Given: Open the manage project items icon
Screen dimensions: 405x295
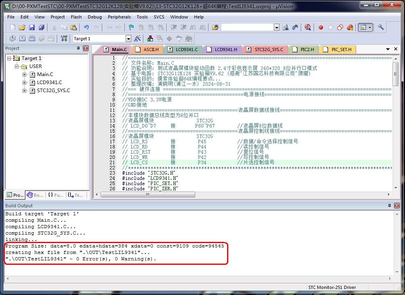Looking at the screenshot, I should [x=150, y=39].
